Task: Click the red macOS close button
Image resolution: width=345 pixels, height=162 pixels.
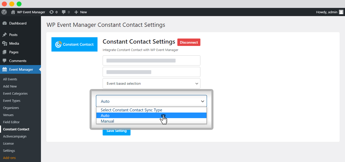Action: [4, 4]
